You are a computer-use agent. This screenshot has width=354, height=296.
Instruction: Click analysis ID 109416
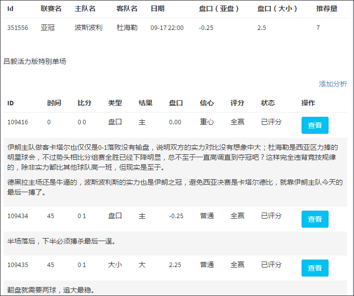17,122
